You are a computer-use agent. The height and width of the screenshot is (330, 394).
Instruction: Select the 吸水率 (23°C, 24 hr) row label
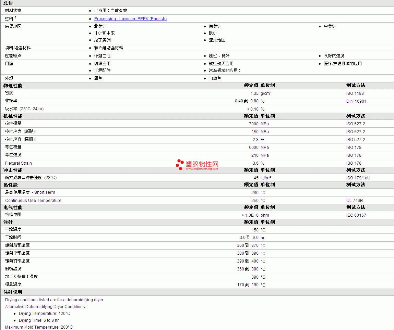click(x=24, y=109)
